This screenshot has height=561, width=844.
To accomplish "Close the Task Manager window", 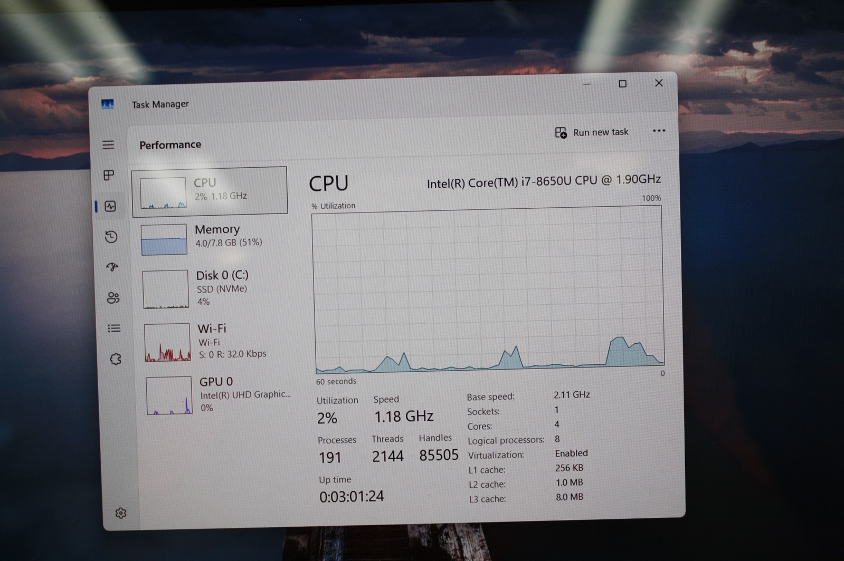I will [659, 83].
